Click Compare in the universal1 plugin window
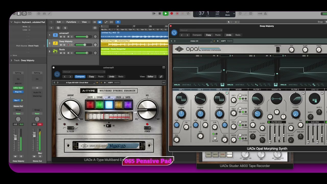327x184 pixels. [80, 76]
